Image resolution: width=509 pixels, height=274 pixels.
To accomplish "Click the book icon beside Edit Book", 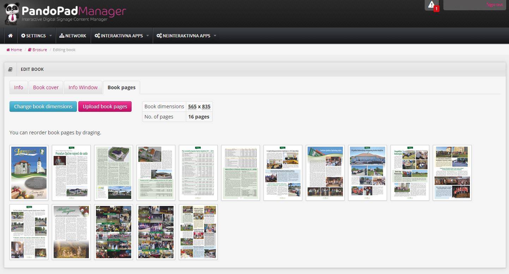I will (10, 69).
